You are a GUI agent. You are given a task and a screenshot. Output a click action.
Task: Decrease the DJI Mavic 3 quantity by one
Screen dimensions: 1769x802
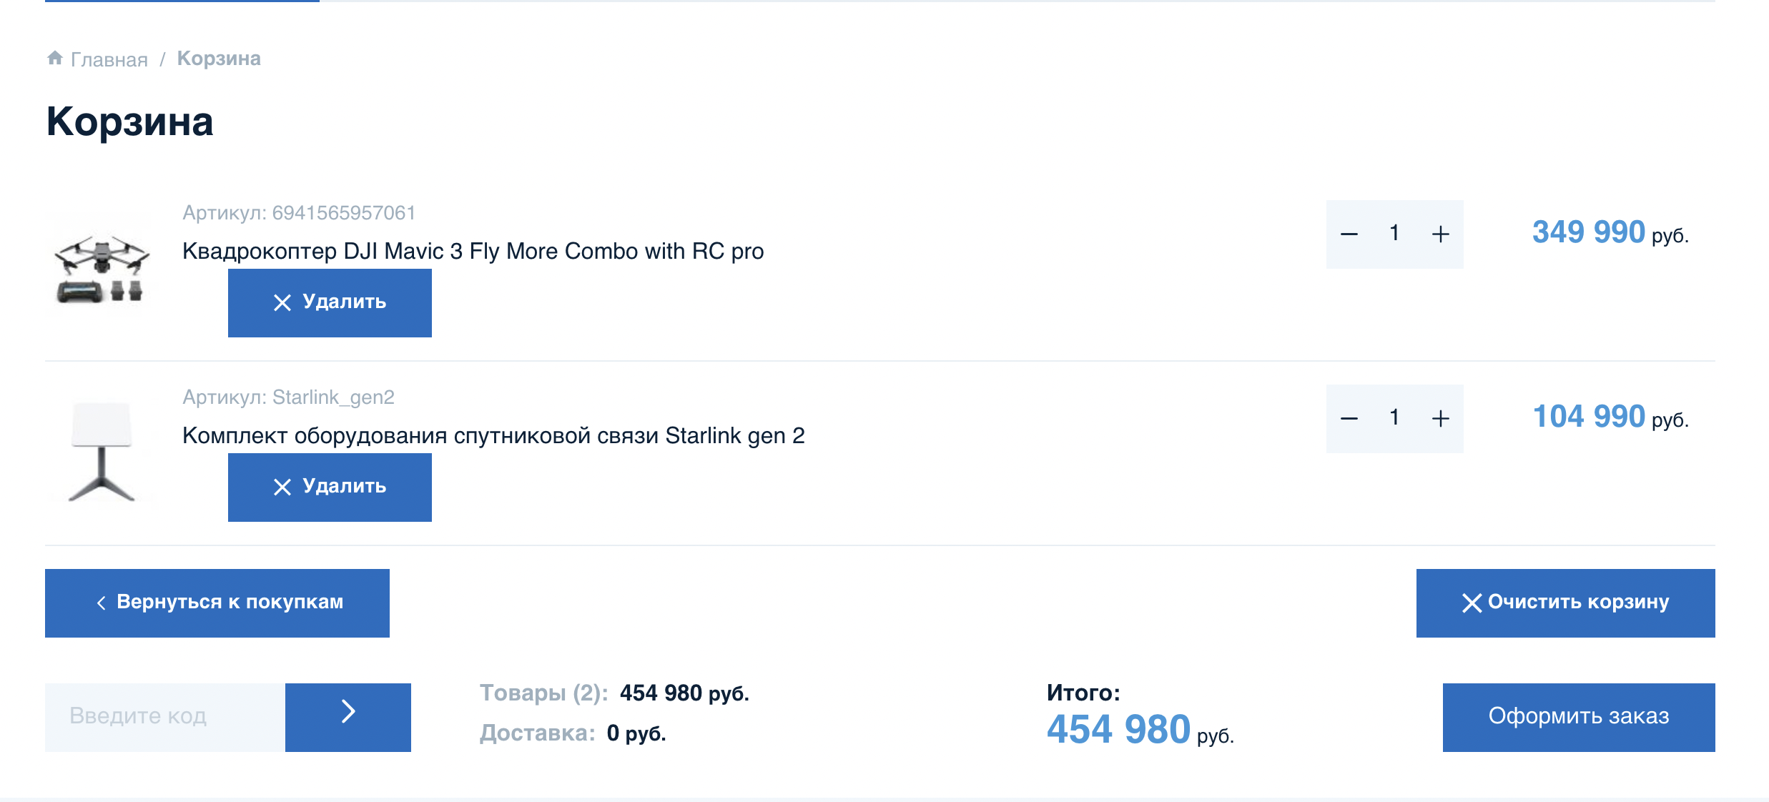(1350, 234)
